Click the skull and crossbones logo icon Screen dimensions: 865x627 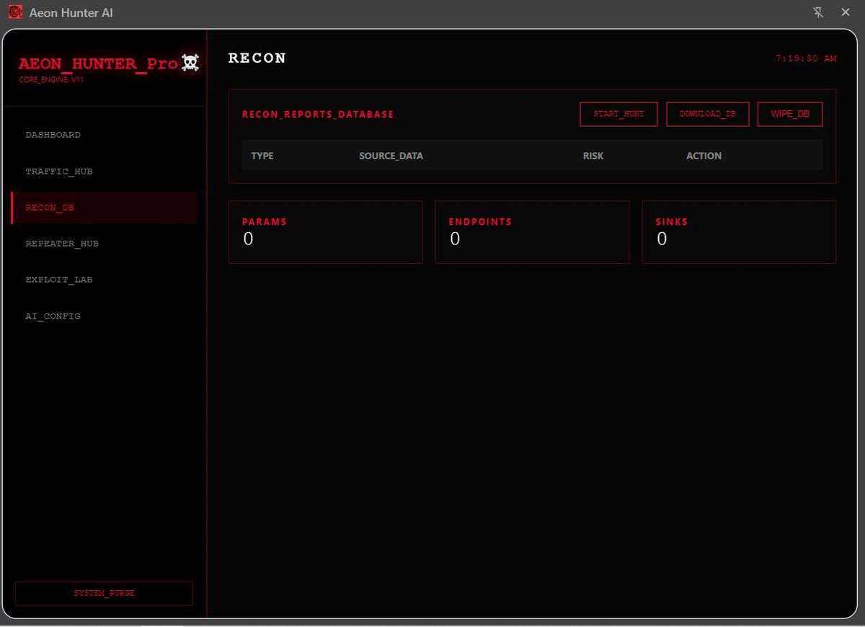(x=190, y=63)
